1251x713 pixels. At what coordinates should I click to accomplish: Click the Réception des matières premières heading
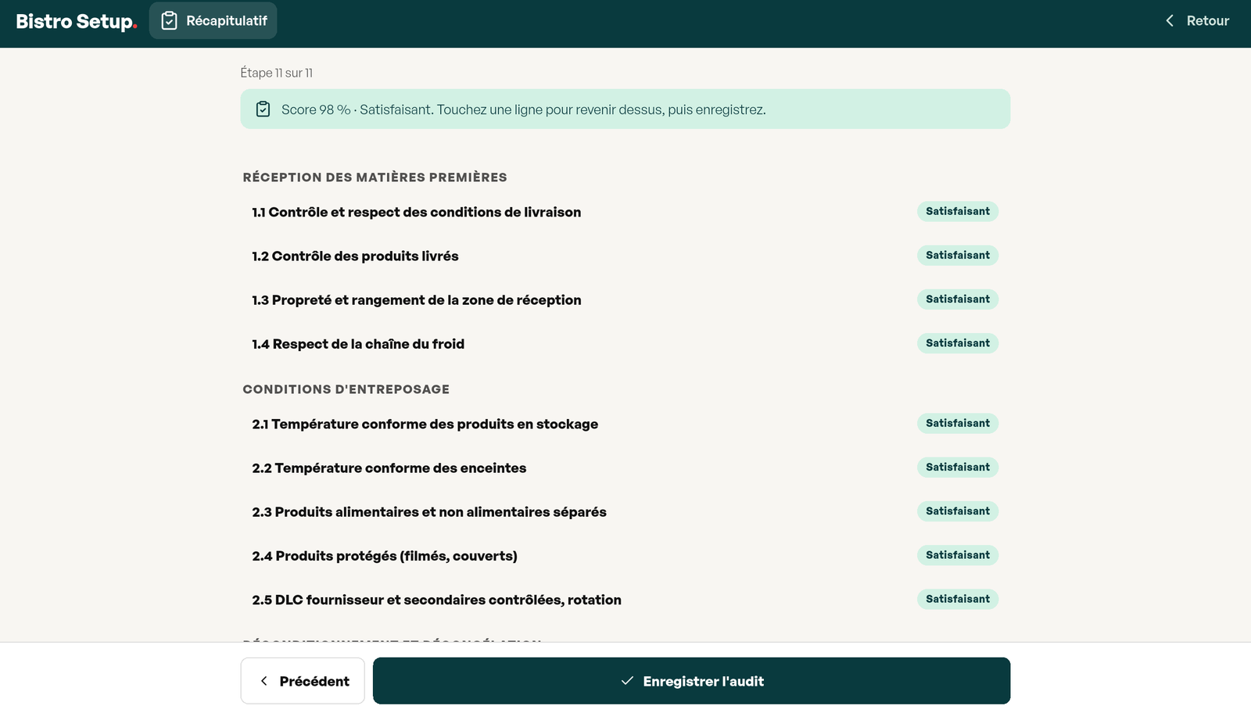pyautogui.click(x=375, y=177)
